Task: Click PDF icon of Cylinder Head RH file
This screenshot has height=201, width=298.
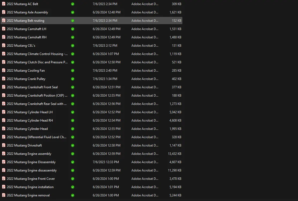Action: pyautogui.click(x=3, y=120)
